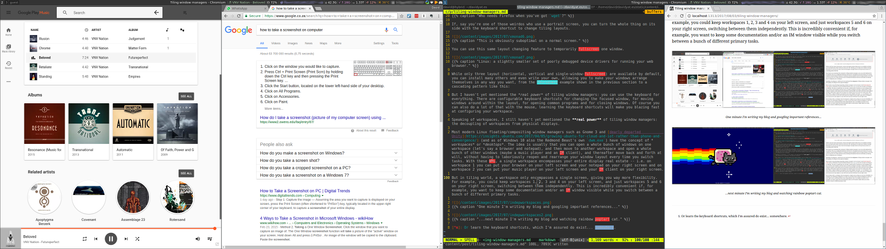Skip to the next track
Screen dimensions: 886x249
tap(126, 239)
